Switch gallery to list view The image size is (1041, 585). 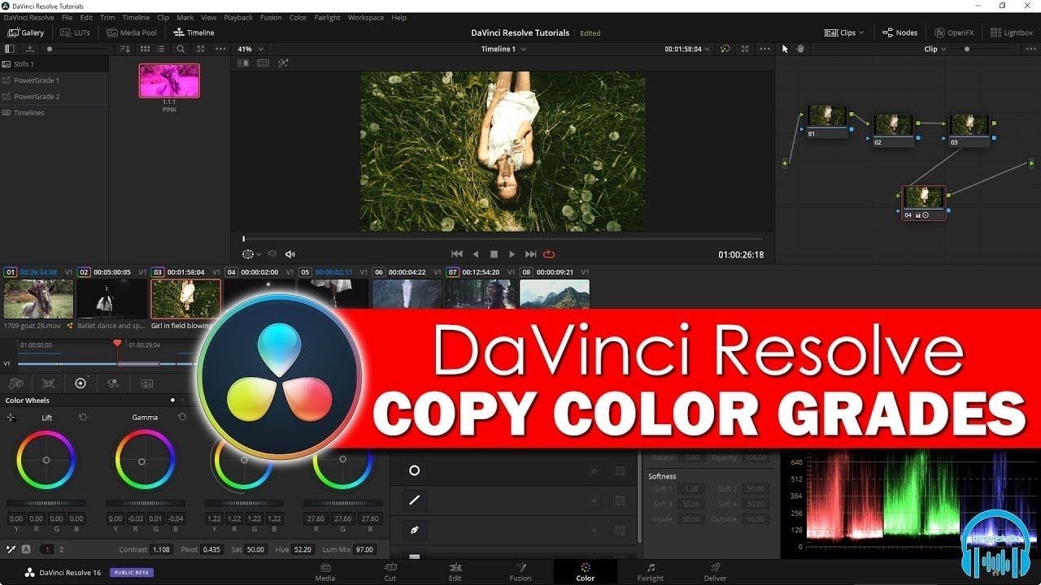[x=163, y=49]
